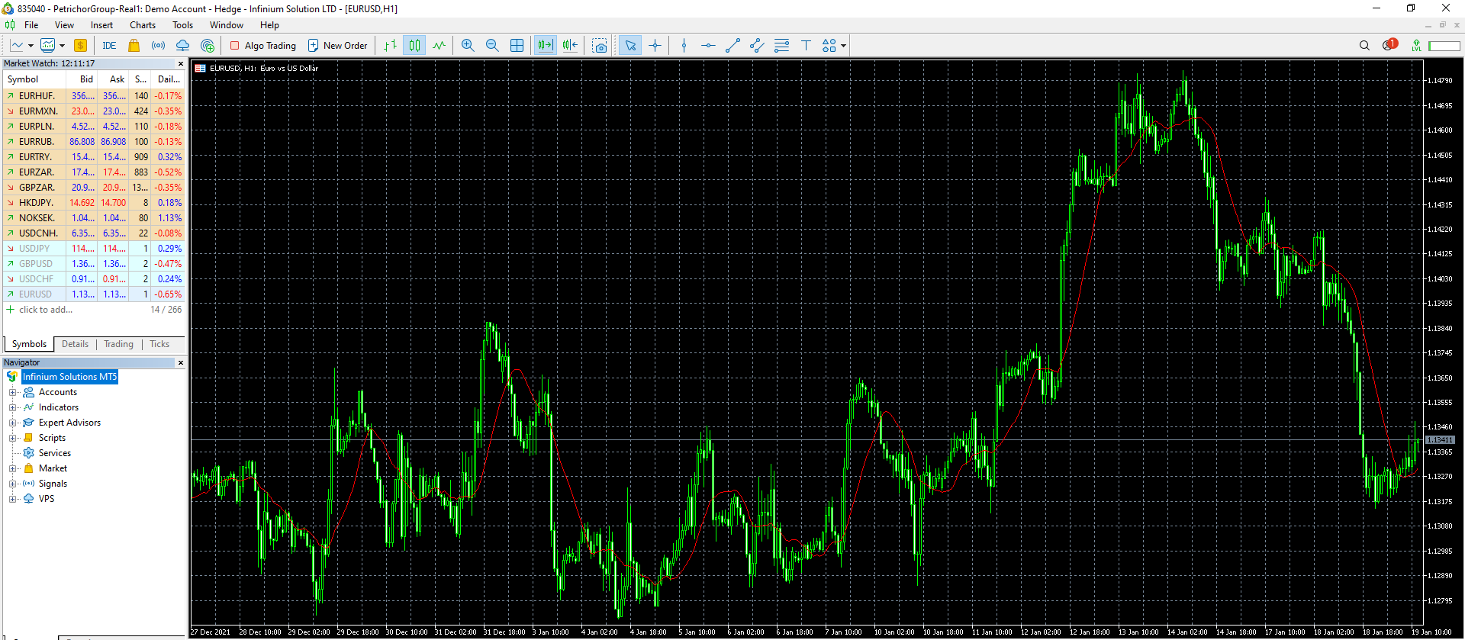Image resolution: width=1465 pixels, height=640 pixels.
Task: Open the Insert menu
Action: click(101, 25)
